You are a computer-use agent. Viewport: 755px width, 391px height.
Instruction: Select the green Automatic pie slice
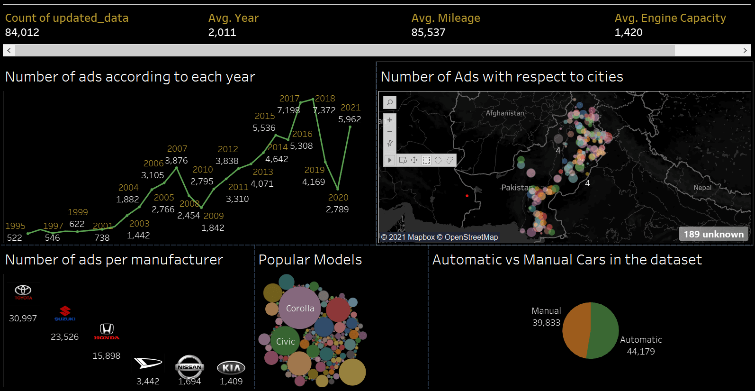[x=604, y=331]
